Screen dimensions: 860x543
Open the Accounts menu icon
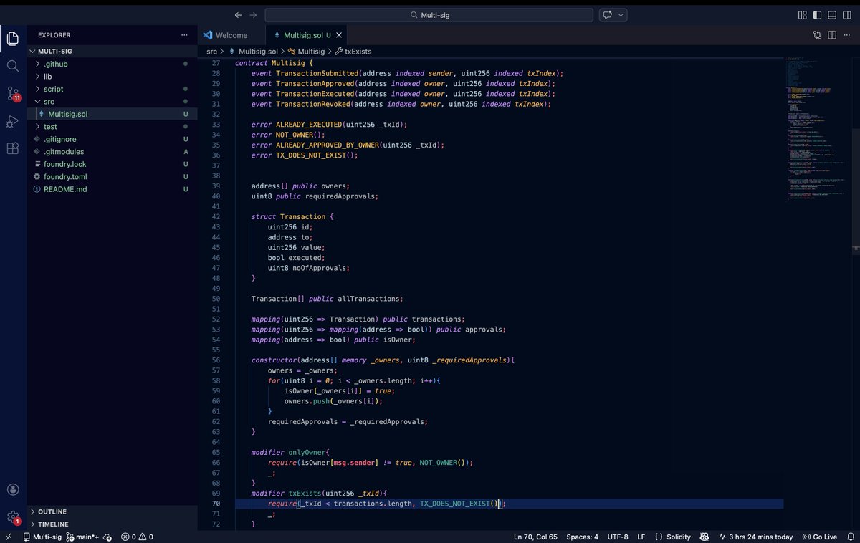click(13, 489)
